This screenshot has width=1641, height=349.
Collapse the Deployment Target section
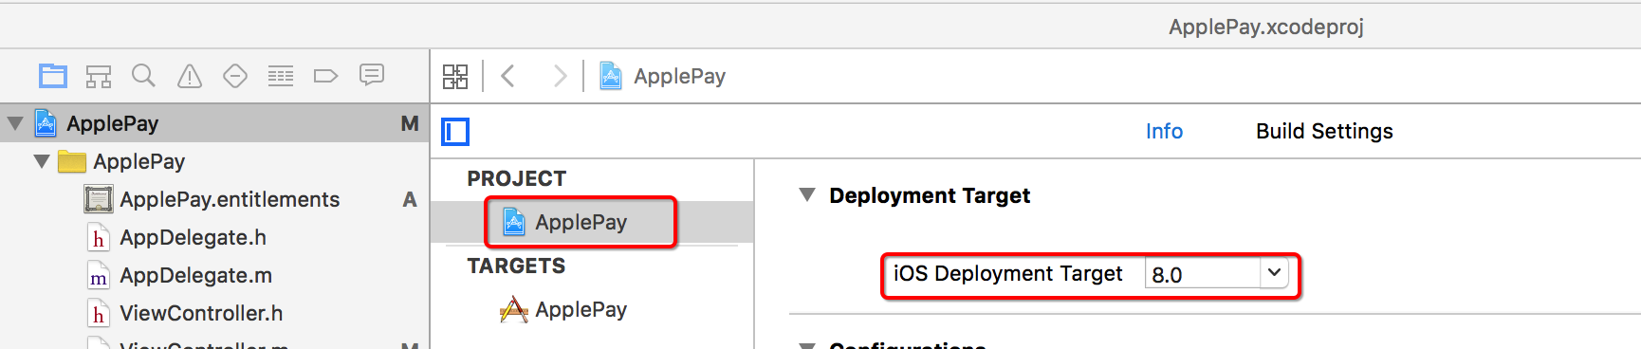click(807, 195)
